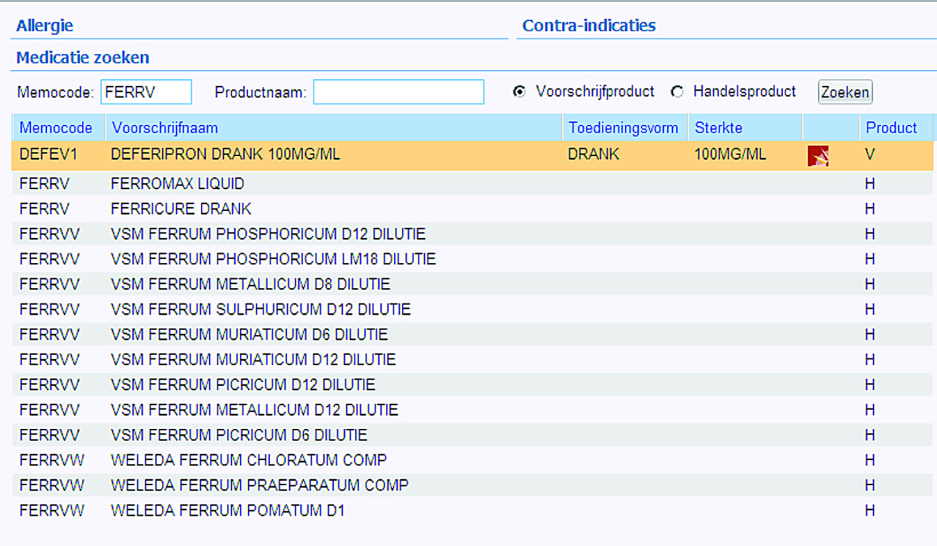Focus the Productnaam text field

[x=398, y=93]
